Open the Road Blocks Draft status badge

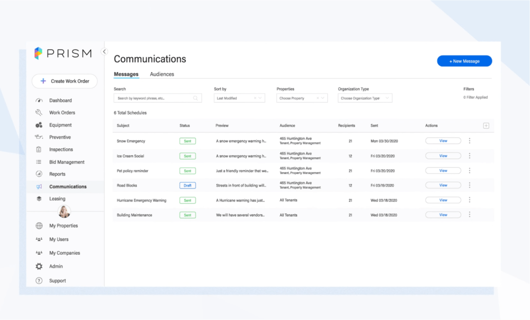[x=187, y=185]
